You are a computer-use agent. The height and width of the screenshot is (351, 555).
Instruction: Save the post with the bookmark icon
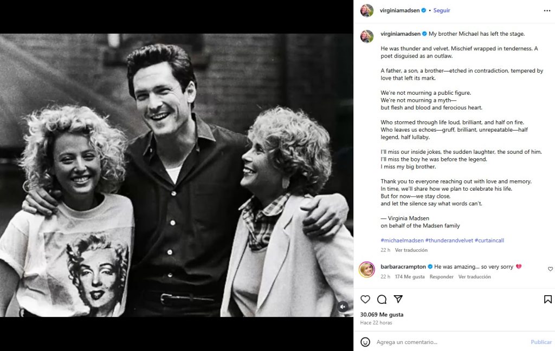(x=548, y=299)
